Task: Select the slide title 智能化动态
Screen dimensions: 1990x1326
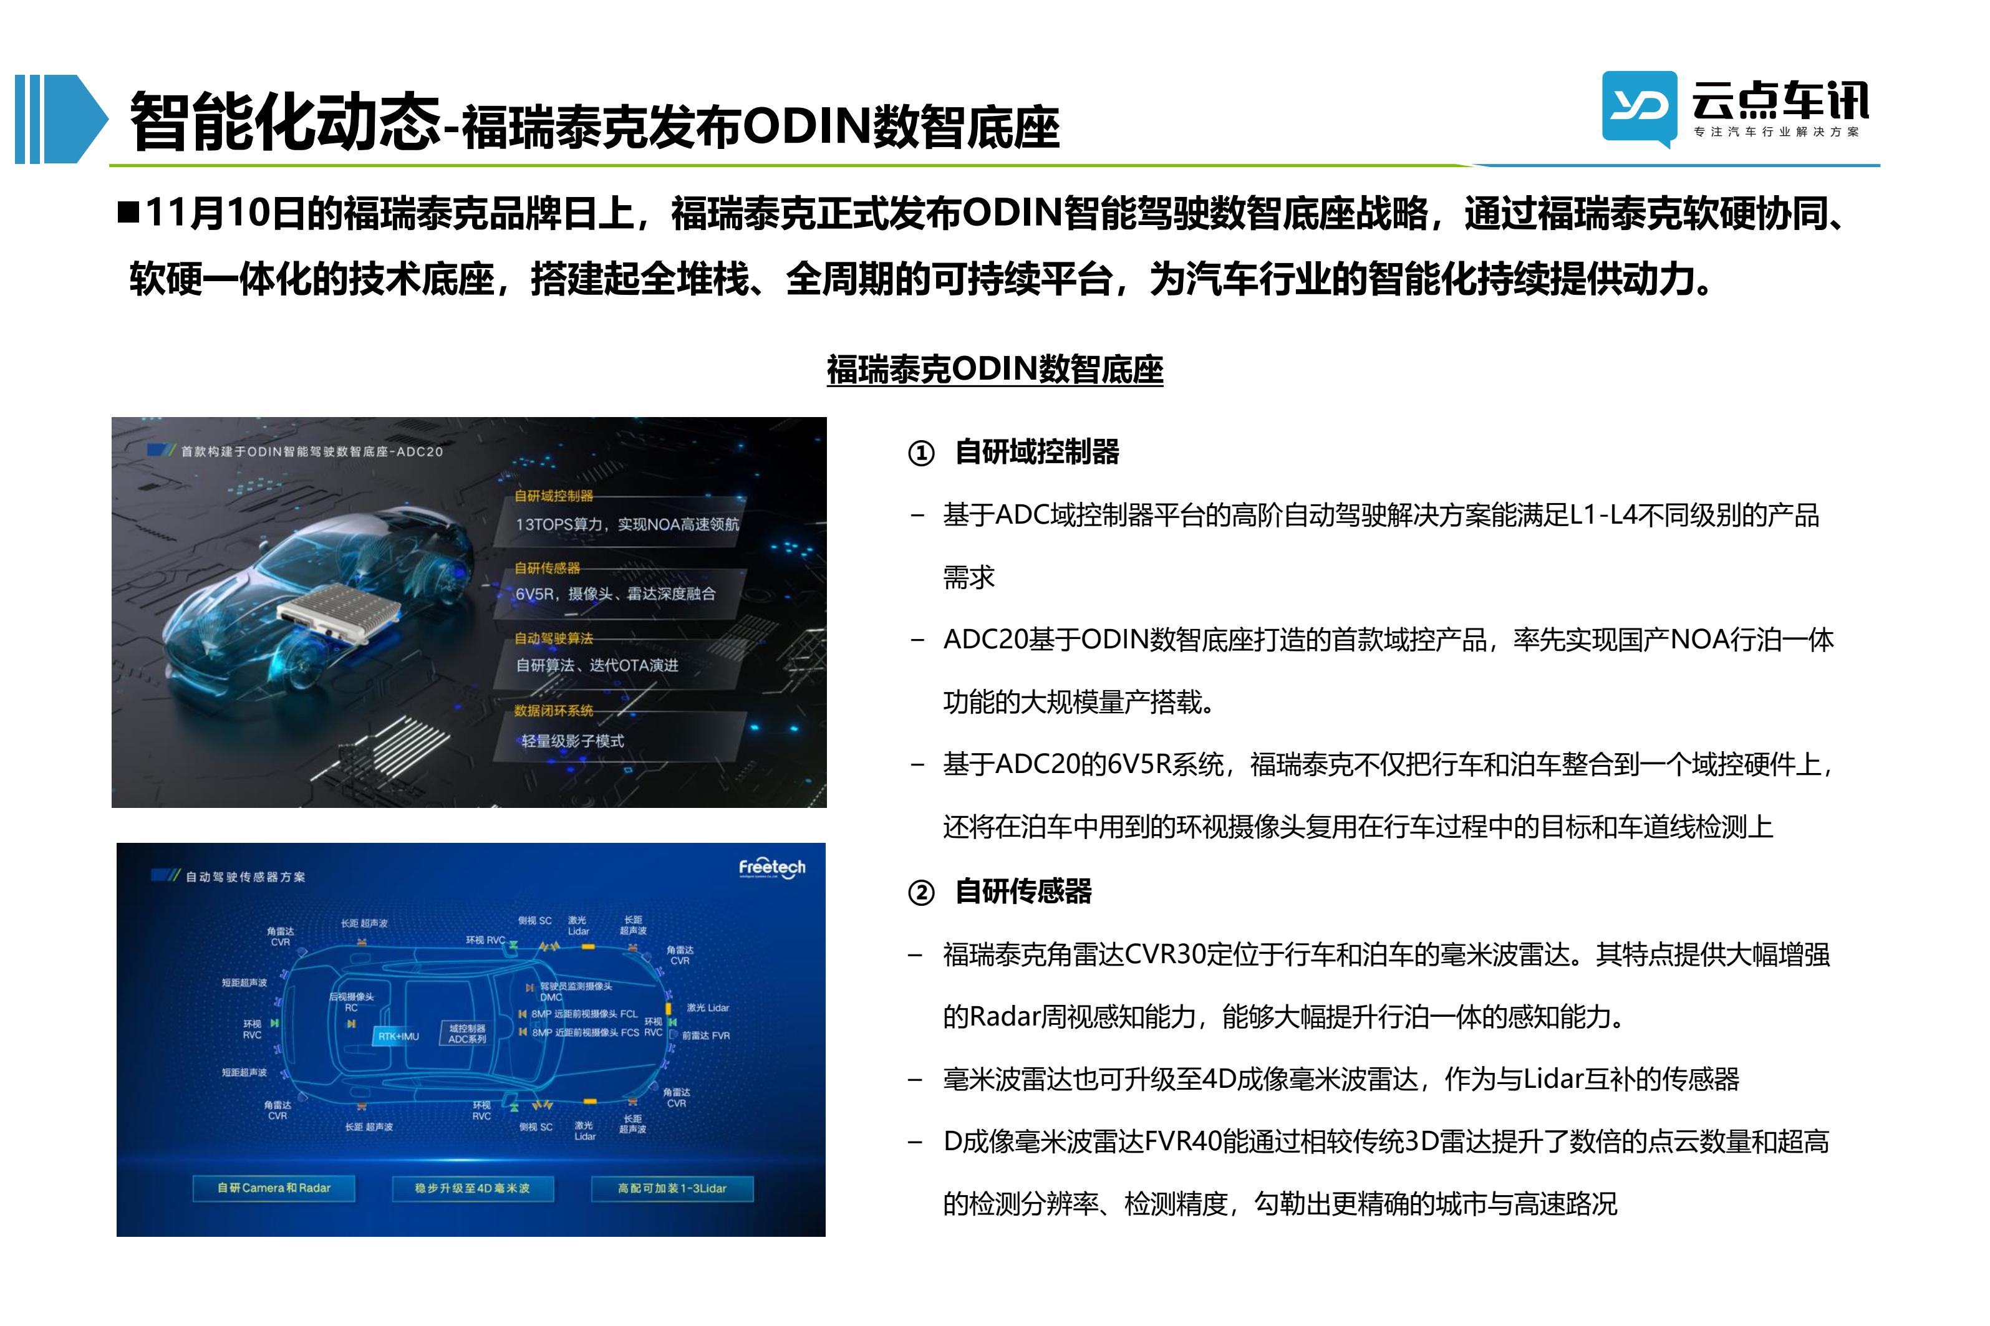Action: 285,122
